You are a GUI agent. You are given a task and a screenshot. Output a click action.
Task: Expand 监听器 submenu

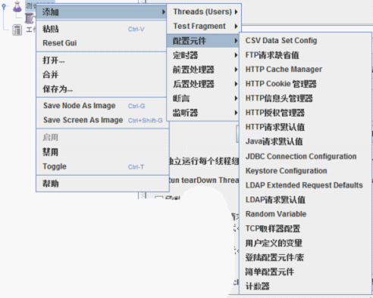[x=203, y=113]
